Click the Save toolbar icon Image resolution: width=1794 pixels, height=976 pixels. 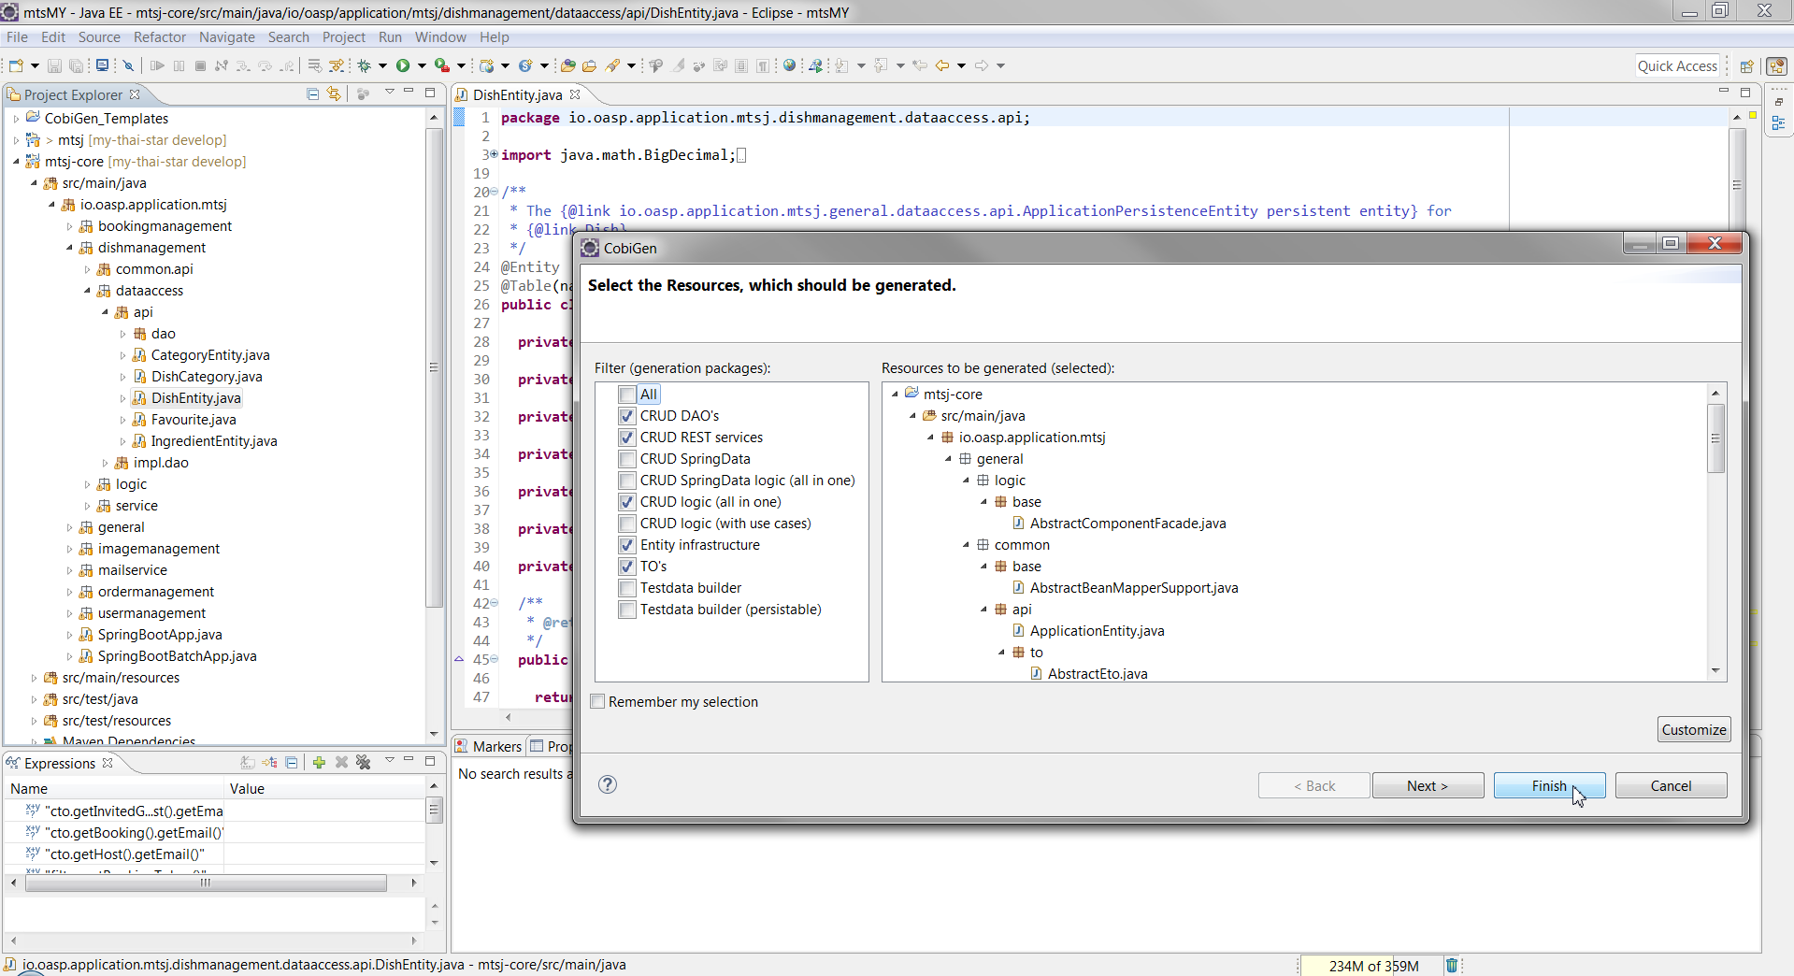pyautogui.click(x=54, y=65)
